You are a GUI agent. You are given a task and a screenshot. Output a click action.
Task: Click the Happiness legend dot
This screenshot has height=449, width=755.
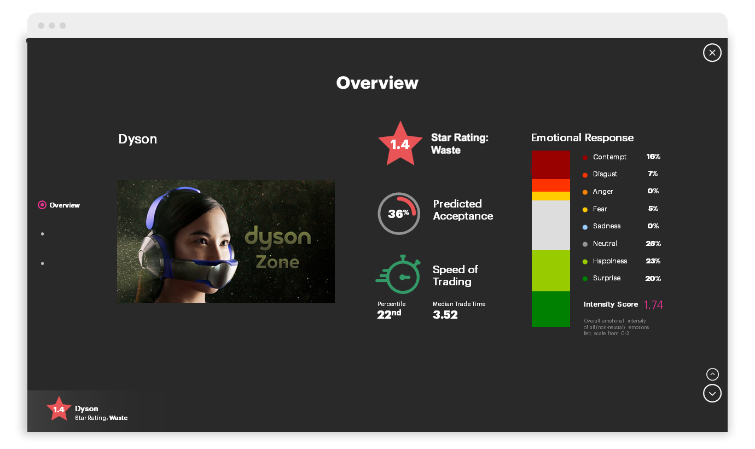[x=585, y=262]
